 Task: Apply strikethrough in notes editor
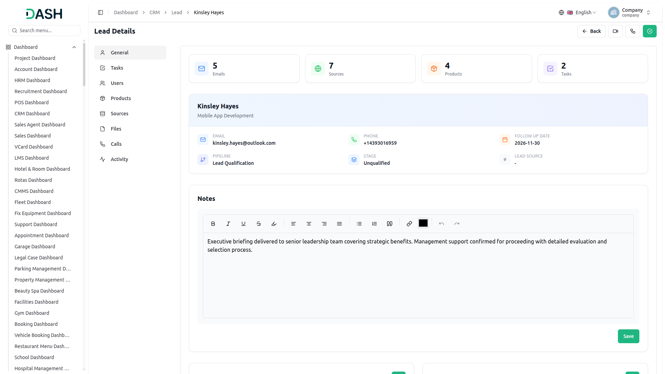pyautogui.click(x=259, y=224)
